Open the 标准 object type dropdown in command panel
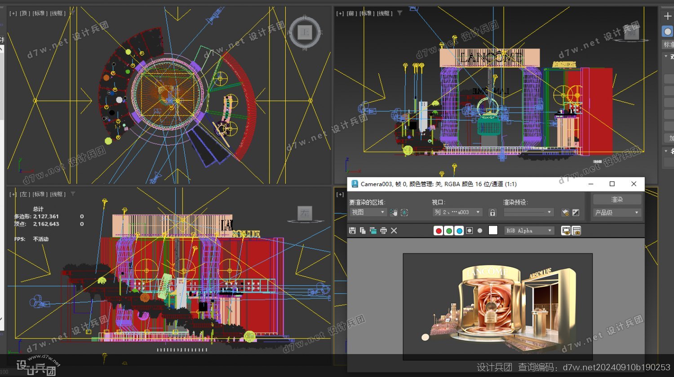 [x=669, y=44]
